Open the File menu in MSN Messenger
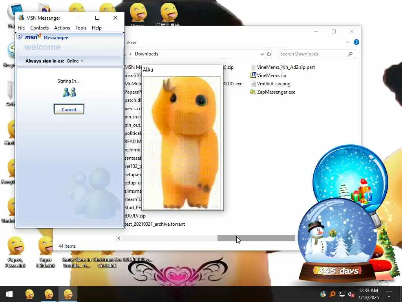402x302 pixels. pyautogui.click(x=21, y=28)
